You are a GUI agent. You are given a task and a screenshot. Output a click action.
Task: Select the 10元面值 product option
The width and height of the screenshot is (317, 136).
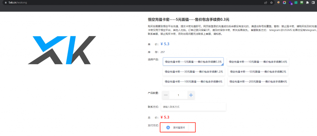258,62
